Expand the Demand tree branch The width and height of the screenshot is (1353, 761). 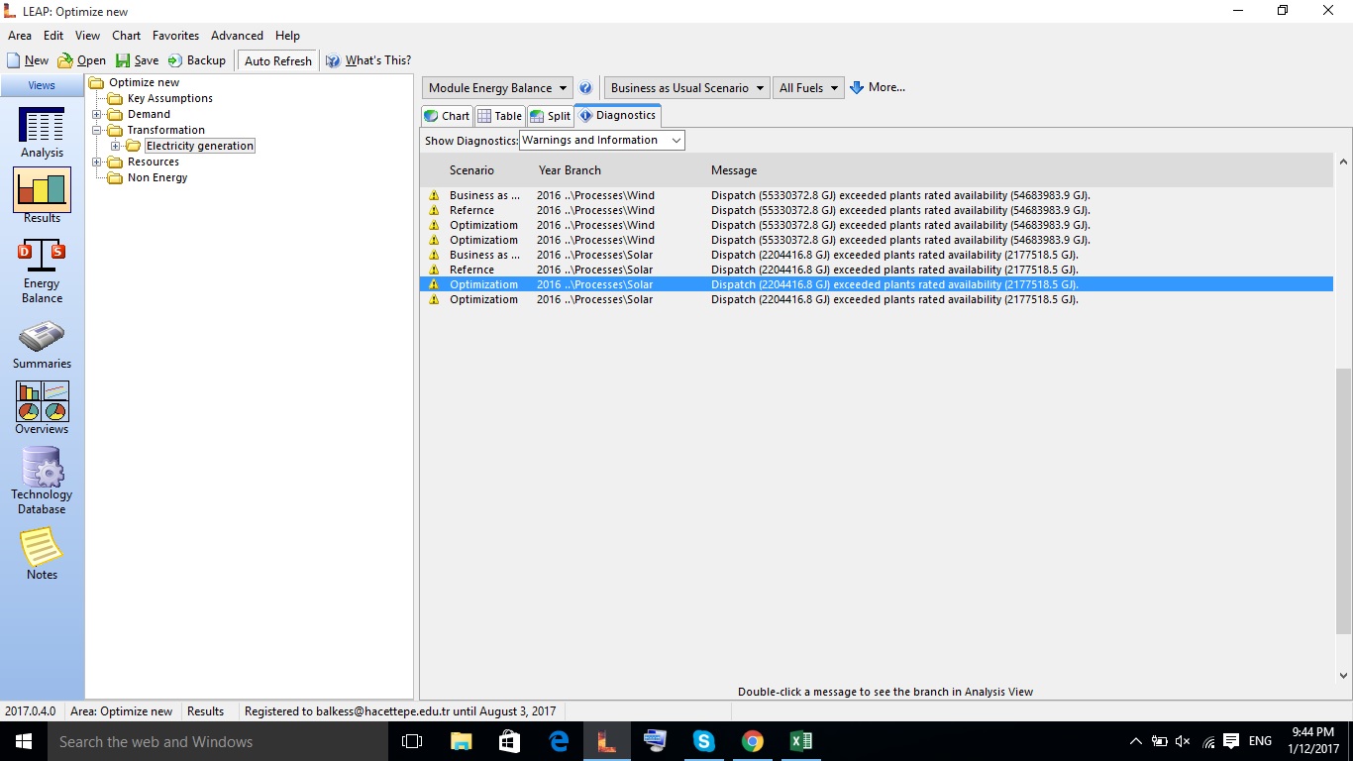tap(96, 115)
